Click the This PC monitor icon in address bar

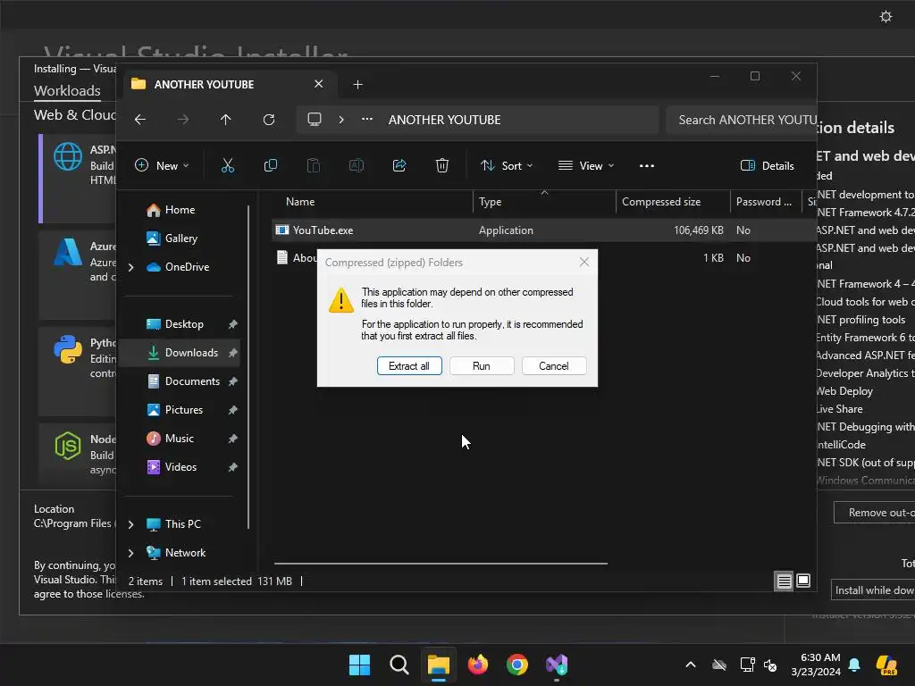click(x=315, y=120)
